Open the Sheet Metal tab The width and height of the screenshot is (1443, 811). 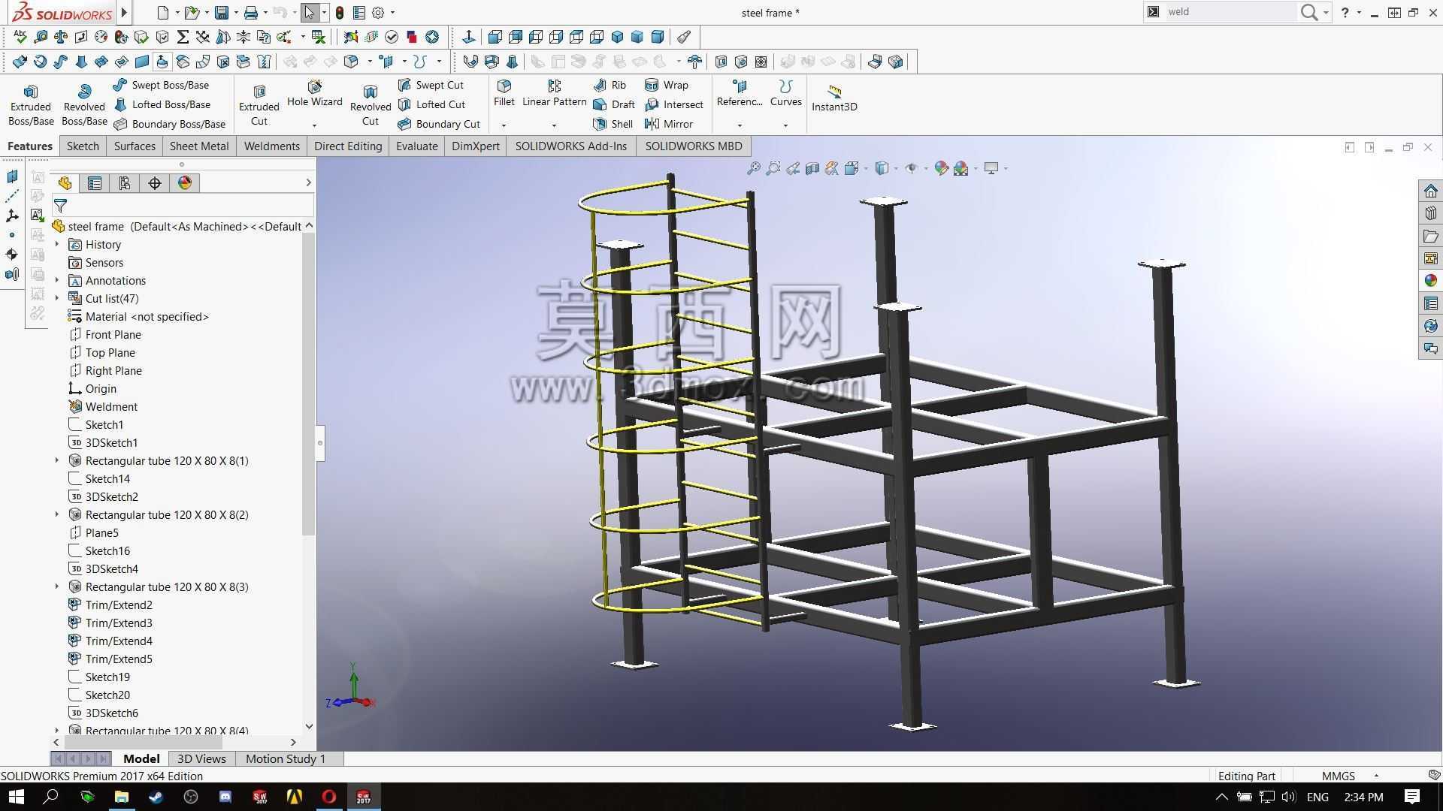[x=199, y=146]
